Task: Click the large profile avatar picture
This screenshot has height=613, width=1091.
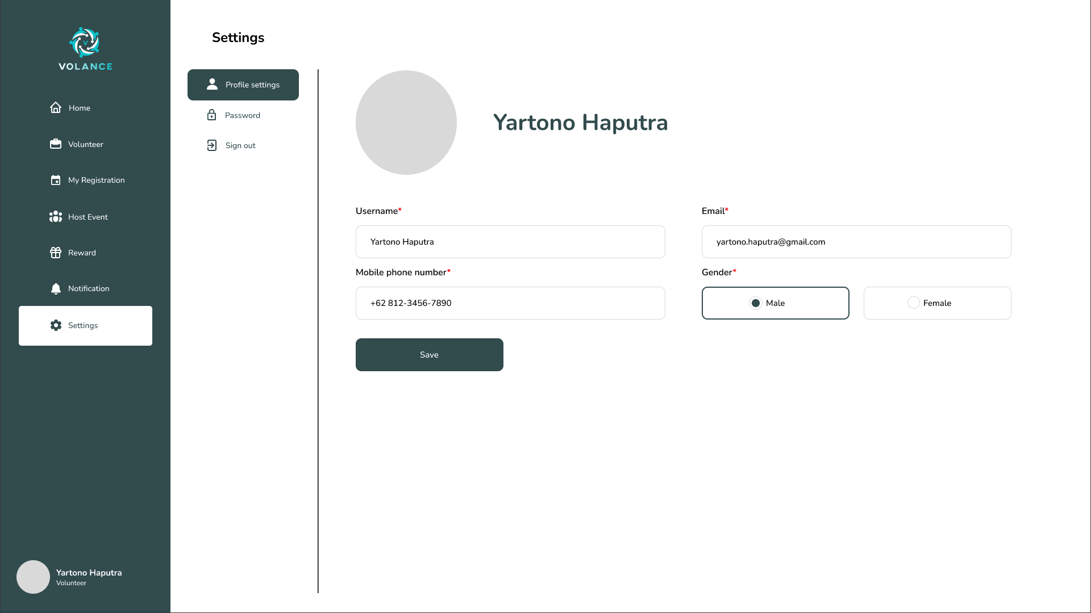Action: pos(406,123)
